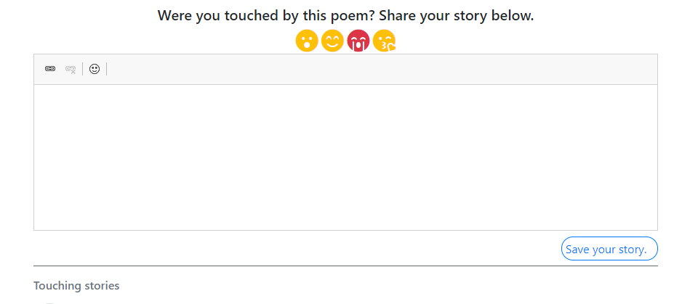Click the greyed-out remove link icon
The width and height of the screenshot is (698, 304).
tap(71, 69)
